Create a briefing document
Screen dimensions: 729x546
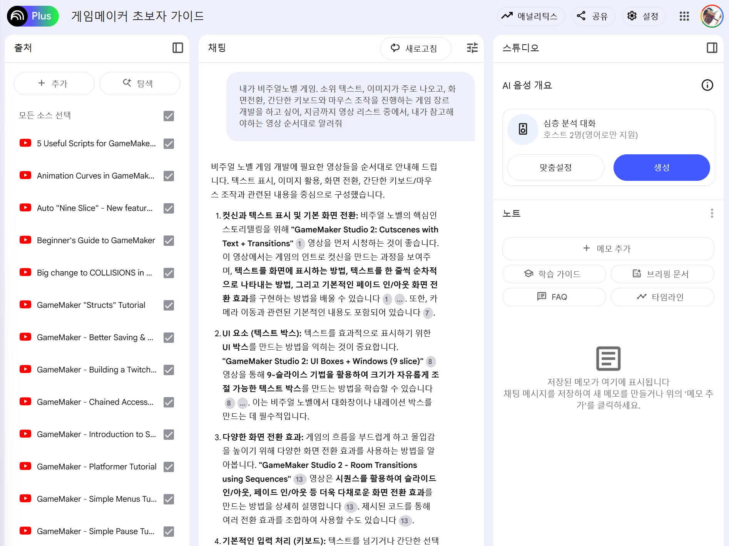(662, 274)
